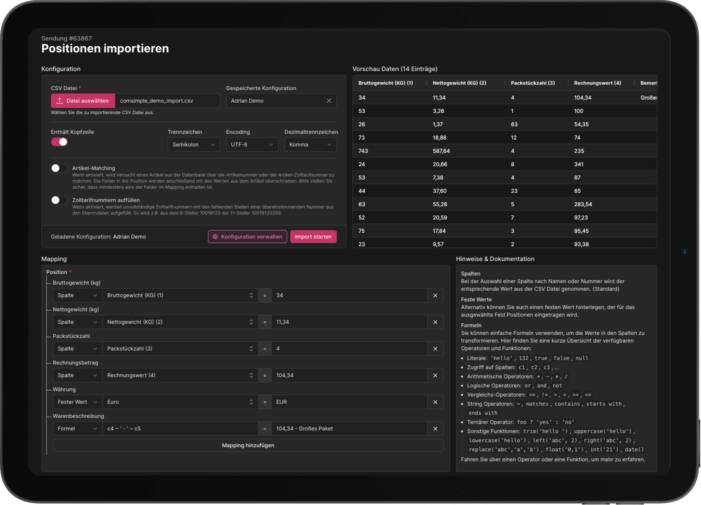The image size is (701, 505).
Task: Click the Gespeicherte Konfiguration field
Action: coord(281,101)
